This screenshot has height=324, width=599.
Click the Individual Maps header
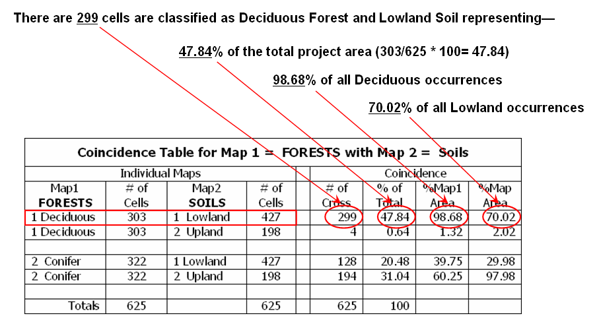pyautogui.click(x=160, y=174)
